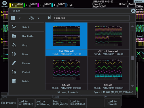144x108 pixels.
Task: Choose Move option
Action: 25,54
